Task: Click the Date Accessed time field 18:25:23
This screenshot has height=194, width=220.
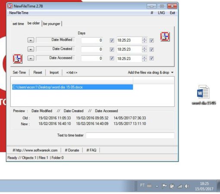Action: (129, 59)
